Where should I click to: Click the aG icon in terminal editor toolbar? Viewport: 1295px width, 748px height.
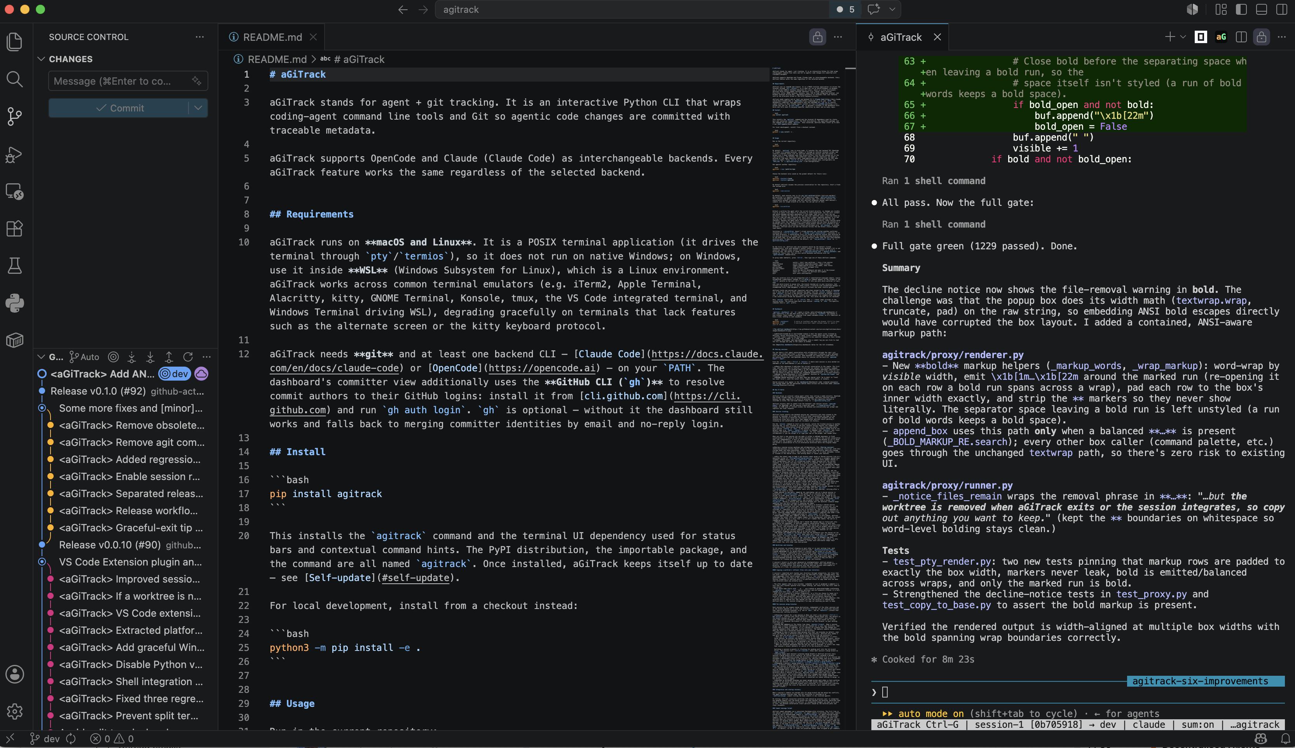point(1221,37)
